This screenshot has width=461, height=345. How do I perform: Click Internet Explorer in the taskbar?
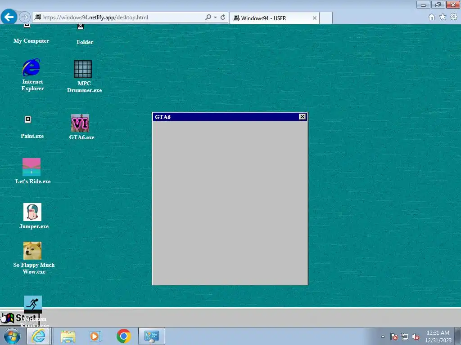pos(39,336)
